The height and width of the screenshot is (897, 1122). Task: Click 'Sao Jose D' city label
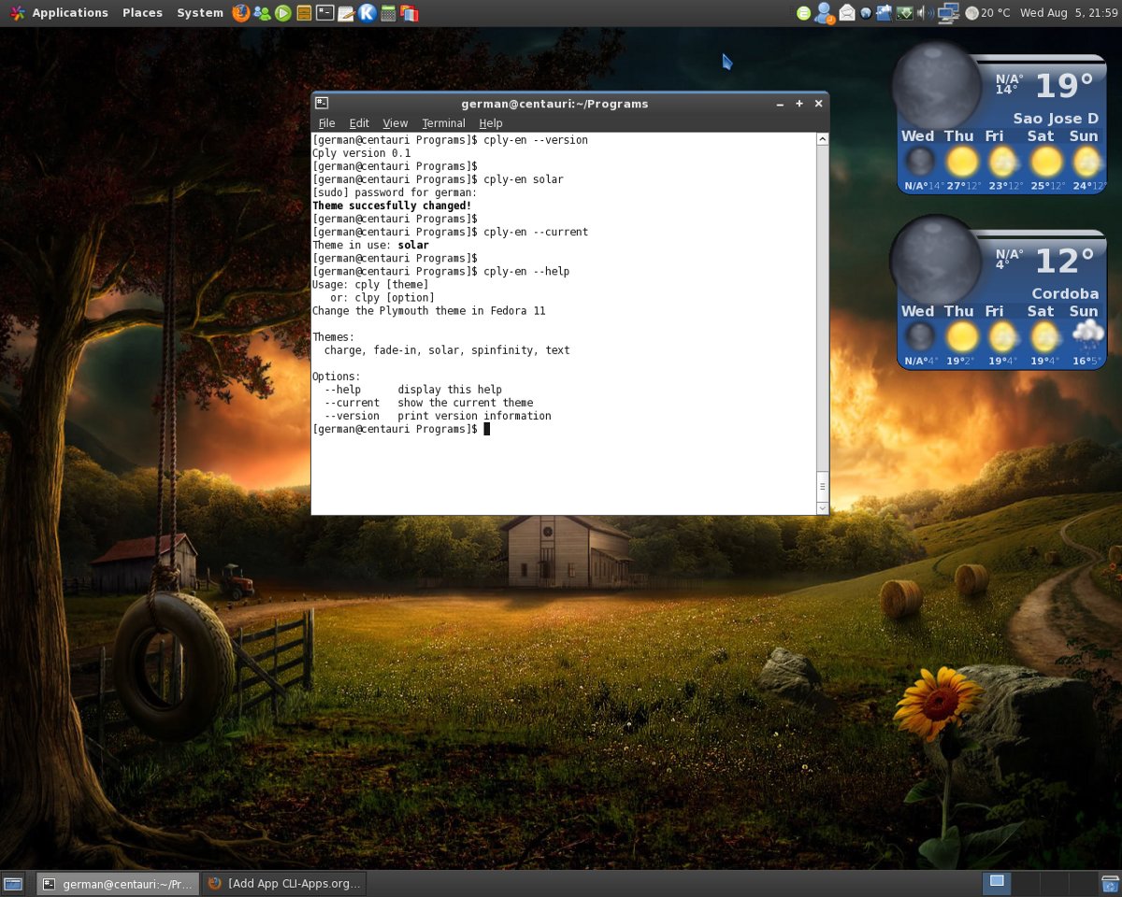(x=1056, y=119)
